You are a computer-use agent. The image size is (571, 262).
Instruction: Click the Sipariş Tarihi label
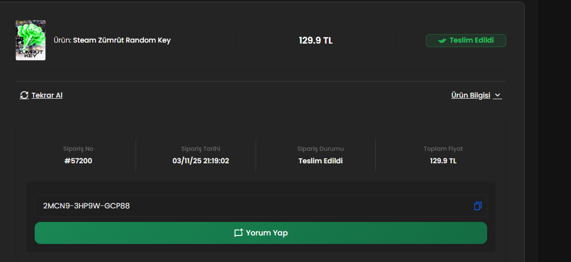201,149
